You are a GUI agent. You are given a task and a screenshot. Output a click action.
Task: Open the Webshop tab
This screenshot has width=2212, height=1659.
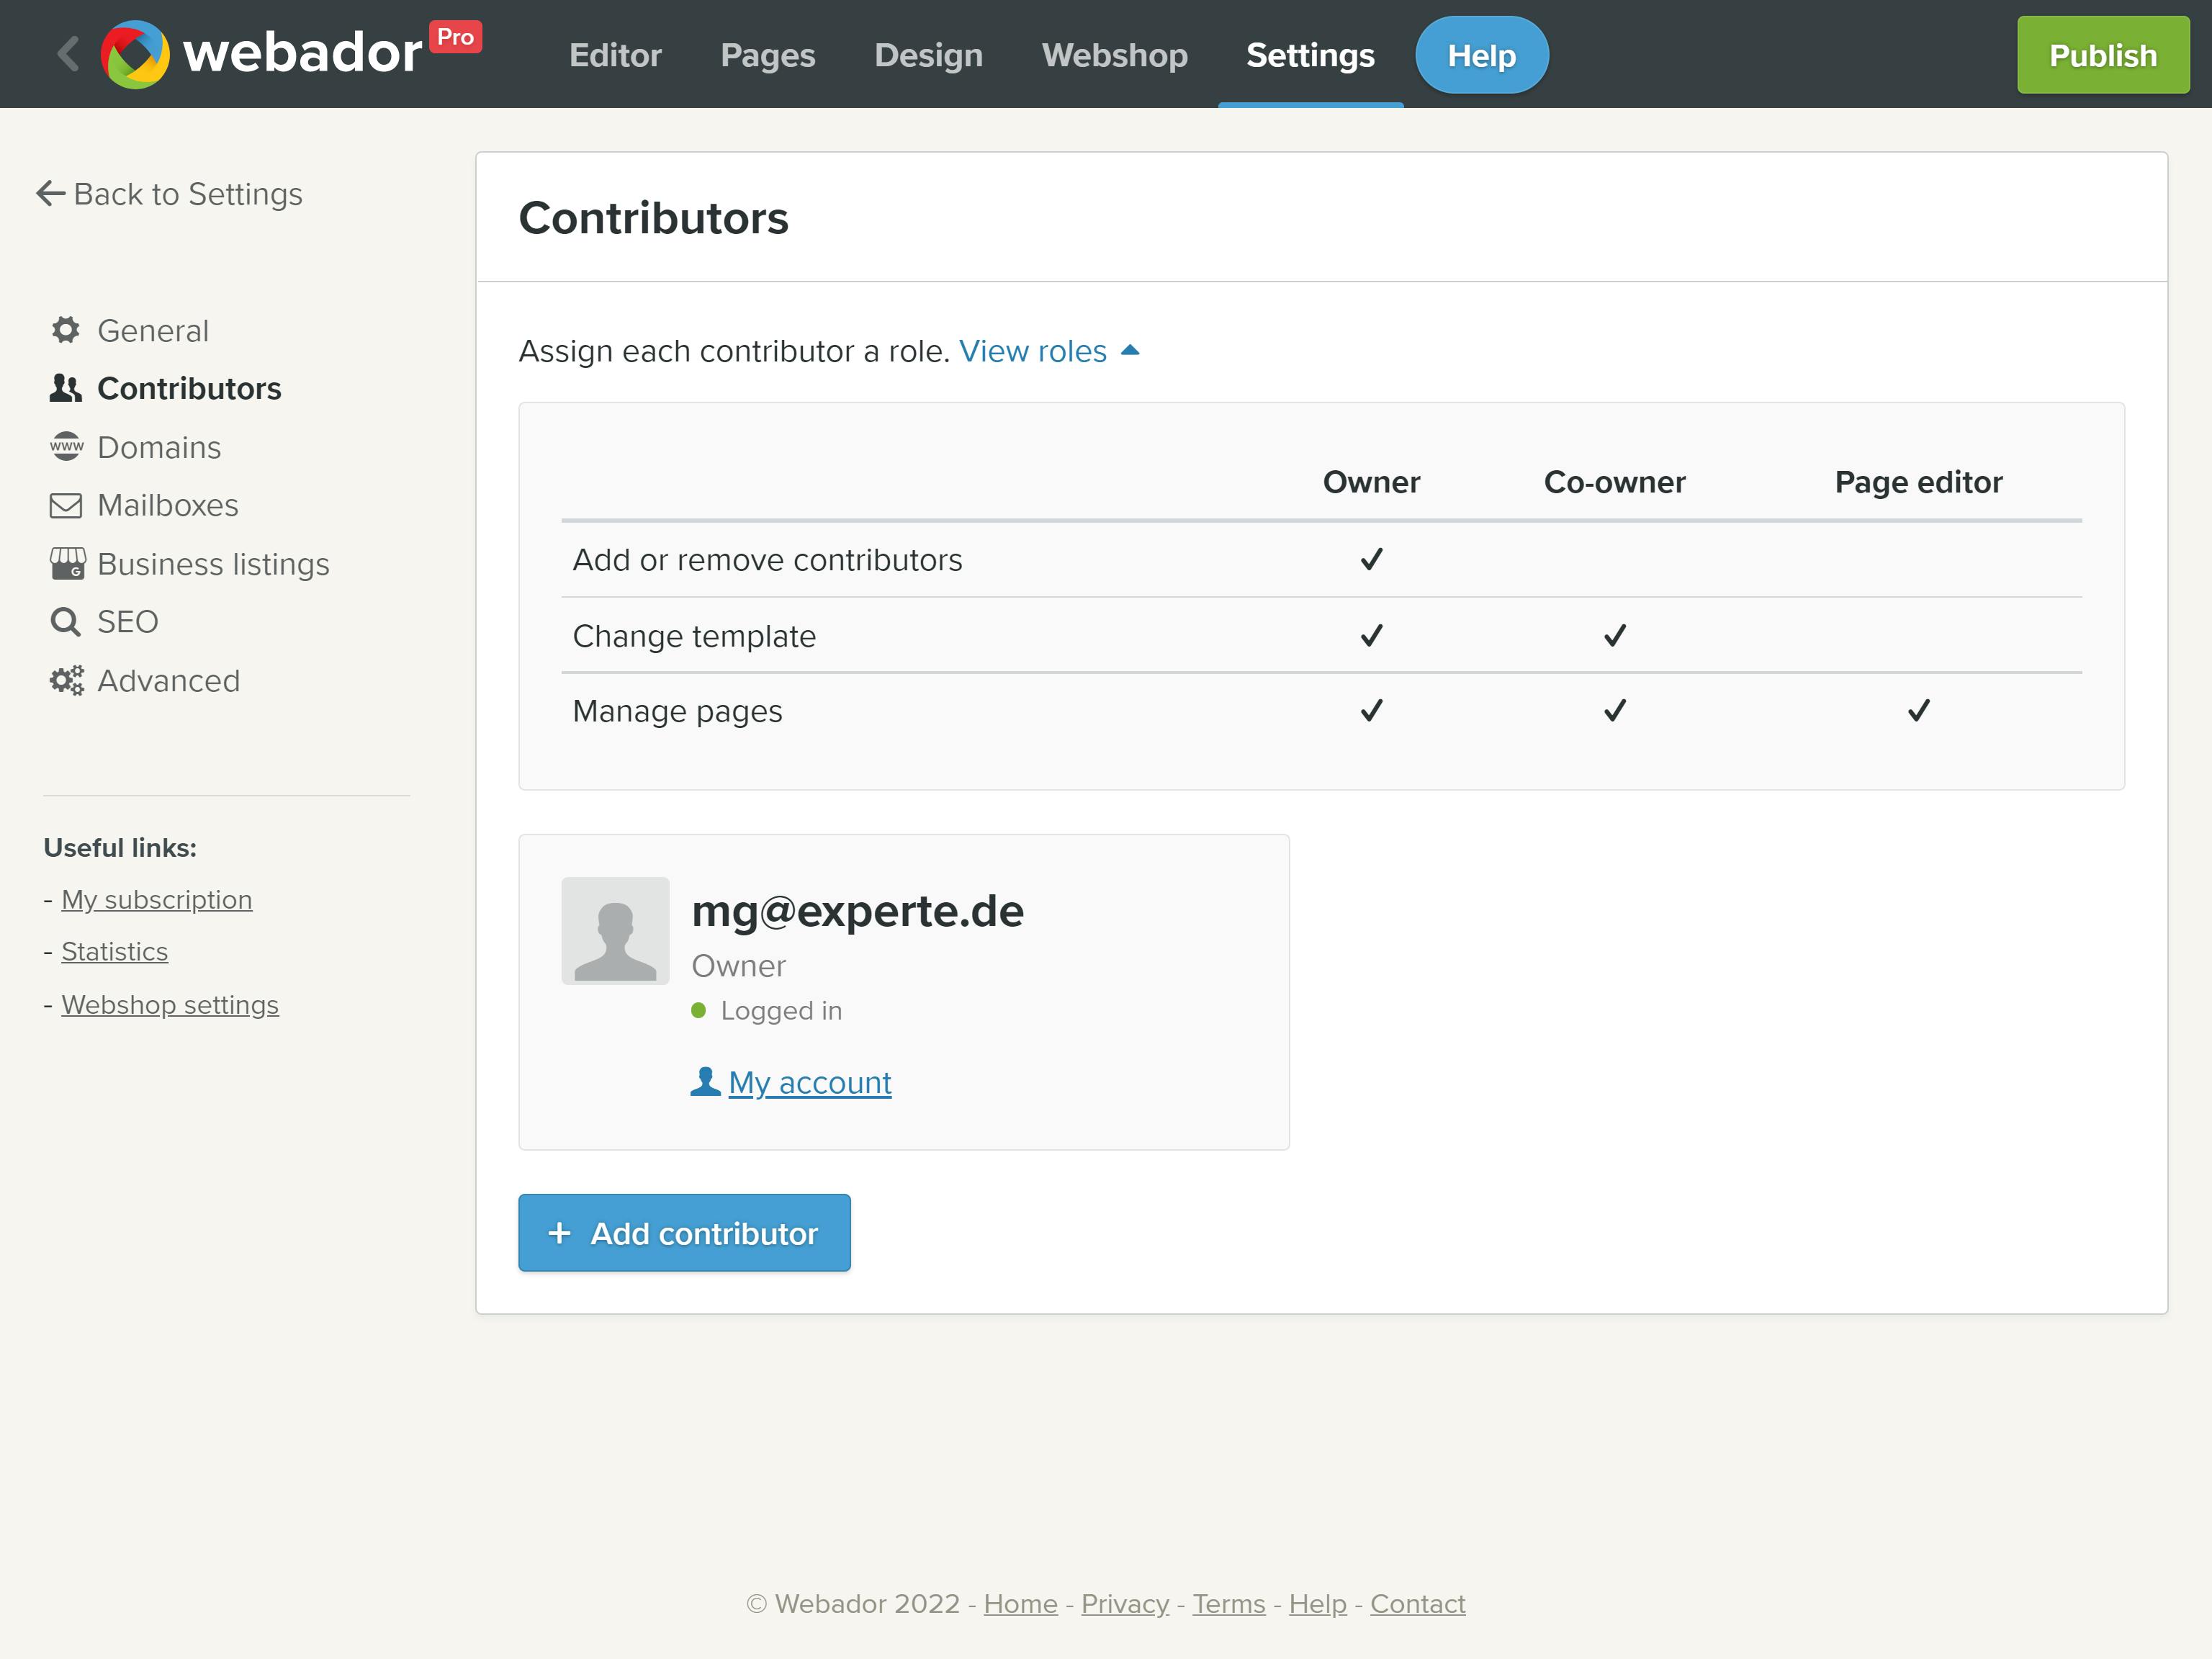1114,55
